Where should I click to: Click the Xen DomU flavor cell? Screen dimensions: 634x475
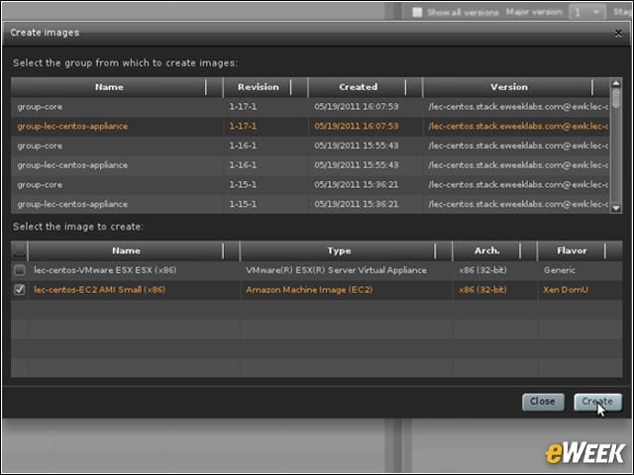[566, 290]
